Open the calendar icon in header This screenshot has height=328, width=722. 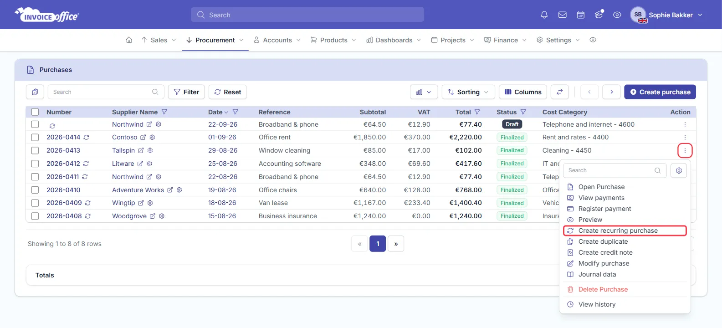(x=581, y=15)
